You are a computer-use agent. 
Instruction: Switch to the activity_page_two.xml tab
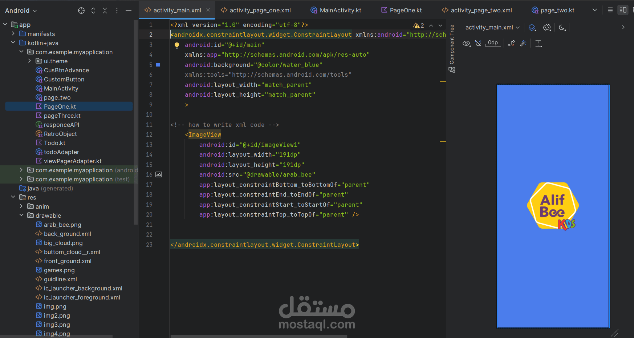click(477, 10)
